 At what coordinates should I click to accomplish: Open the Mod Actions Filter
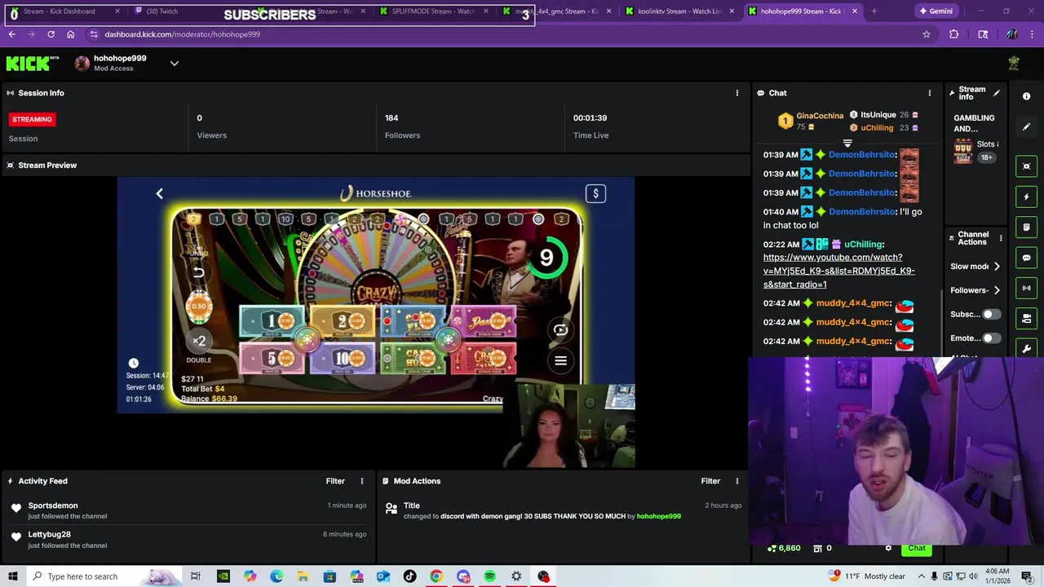pyautogui.click(x=710, y=481)
